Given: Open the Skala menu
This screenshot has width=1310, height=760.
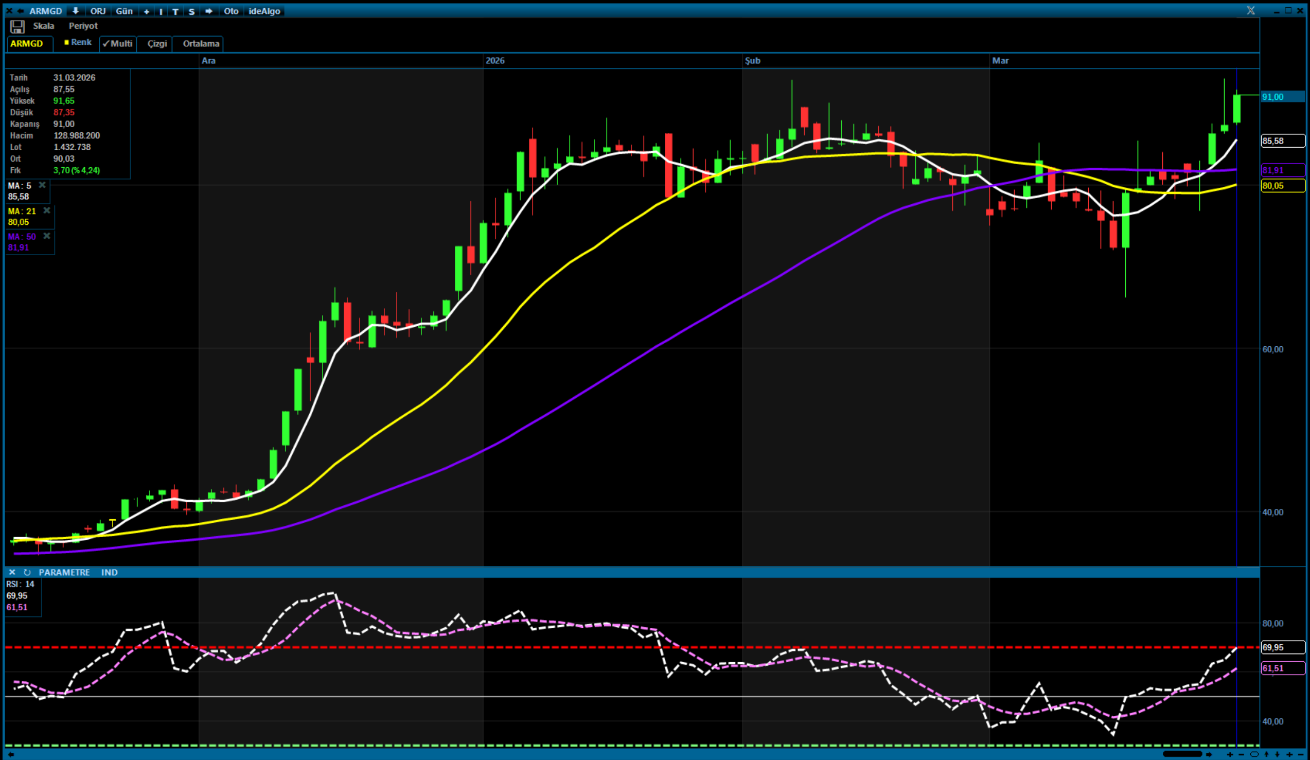Looking at the screenshot, I should pos(44,26).
